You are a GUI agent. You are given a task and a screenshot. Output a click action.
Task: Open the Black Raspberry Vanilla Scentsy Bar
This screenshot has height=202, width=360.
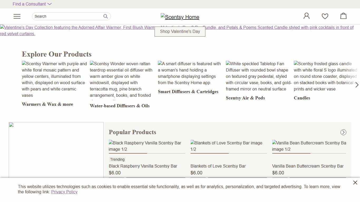click(x=143, y=166)
